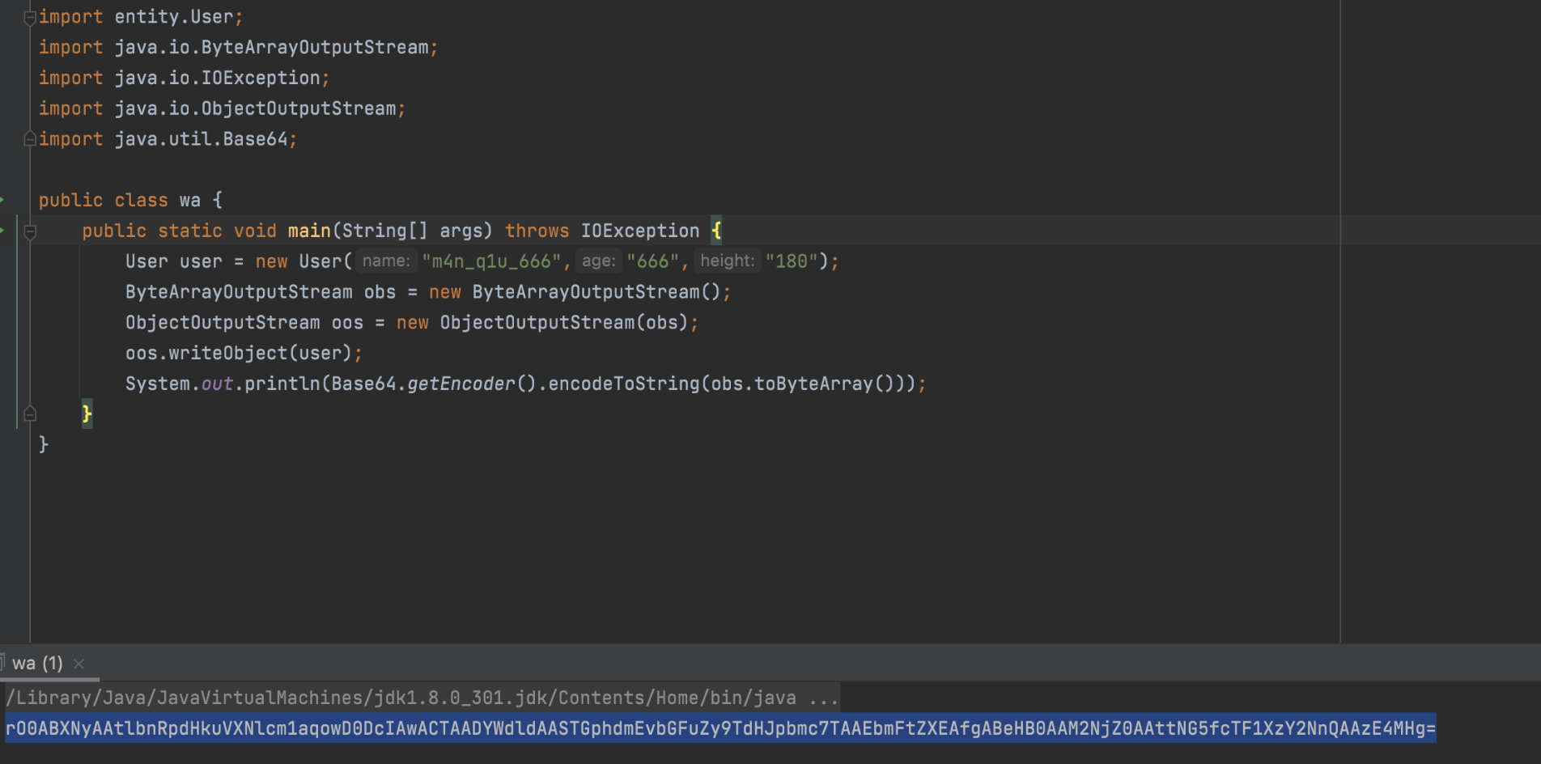Click the 'java.util.Base64' import
Viewport: 1541px width, 764px height.
(201, 139)
